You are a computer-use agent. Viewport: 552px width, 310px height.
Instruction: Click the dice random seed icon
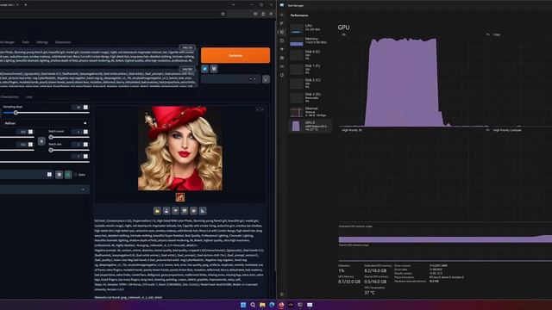point(60,175)
